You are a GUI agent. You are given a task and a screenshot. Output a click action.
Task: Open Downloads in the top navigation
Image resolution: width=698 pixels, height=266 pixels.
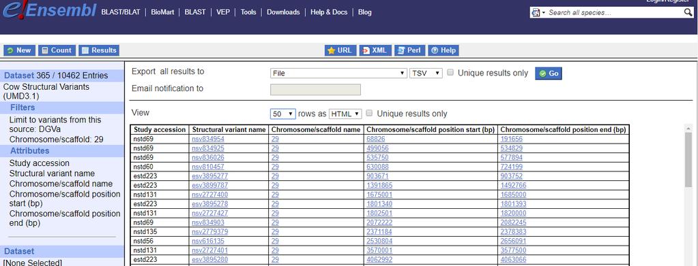(x=283, y=12)
